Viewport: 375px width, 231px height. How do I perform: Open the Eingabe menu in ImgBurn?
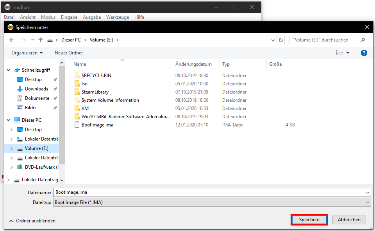point(69,17)
